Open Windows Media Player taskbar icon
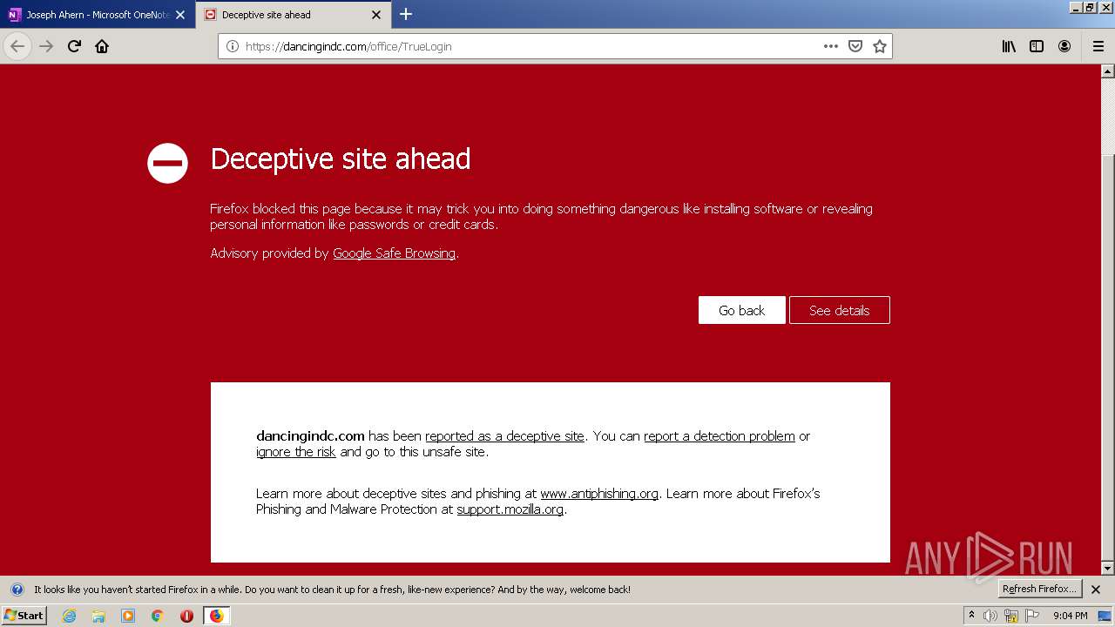The image size is (1115, 627). point(128,616)
